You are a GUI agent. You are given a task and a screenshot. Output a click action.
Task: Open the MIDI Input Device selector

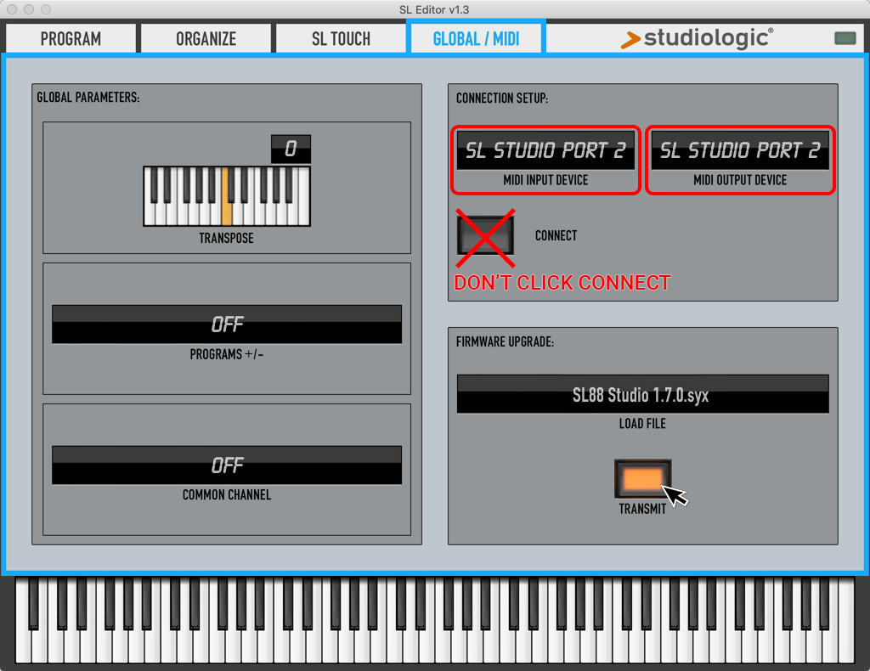545,150
